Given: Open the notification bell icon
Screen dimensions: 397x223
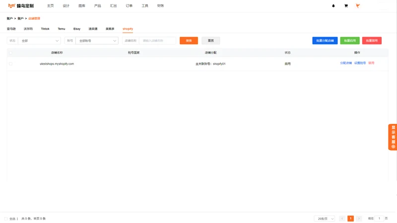Looking at the screenshot, I should pyautogui.click(x=333, y=6).
